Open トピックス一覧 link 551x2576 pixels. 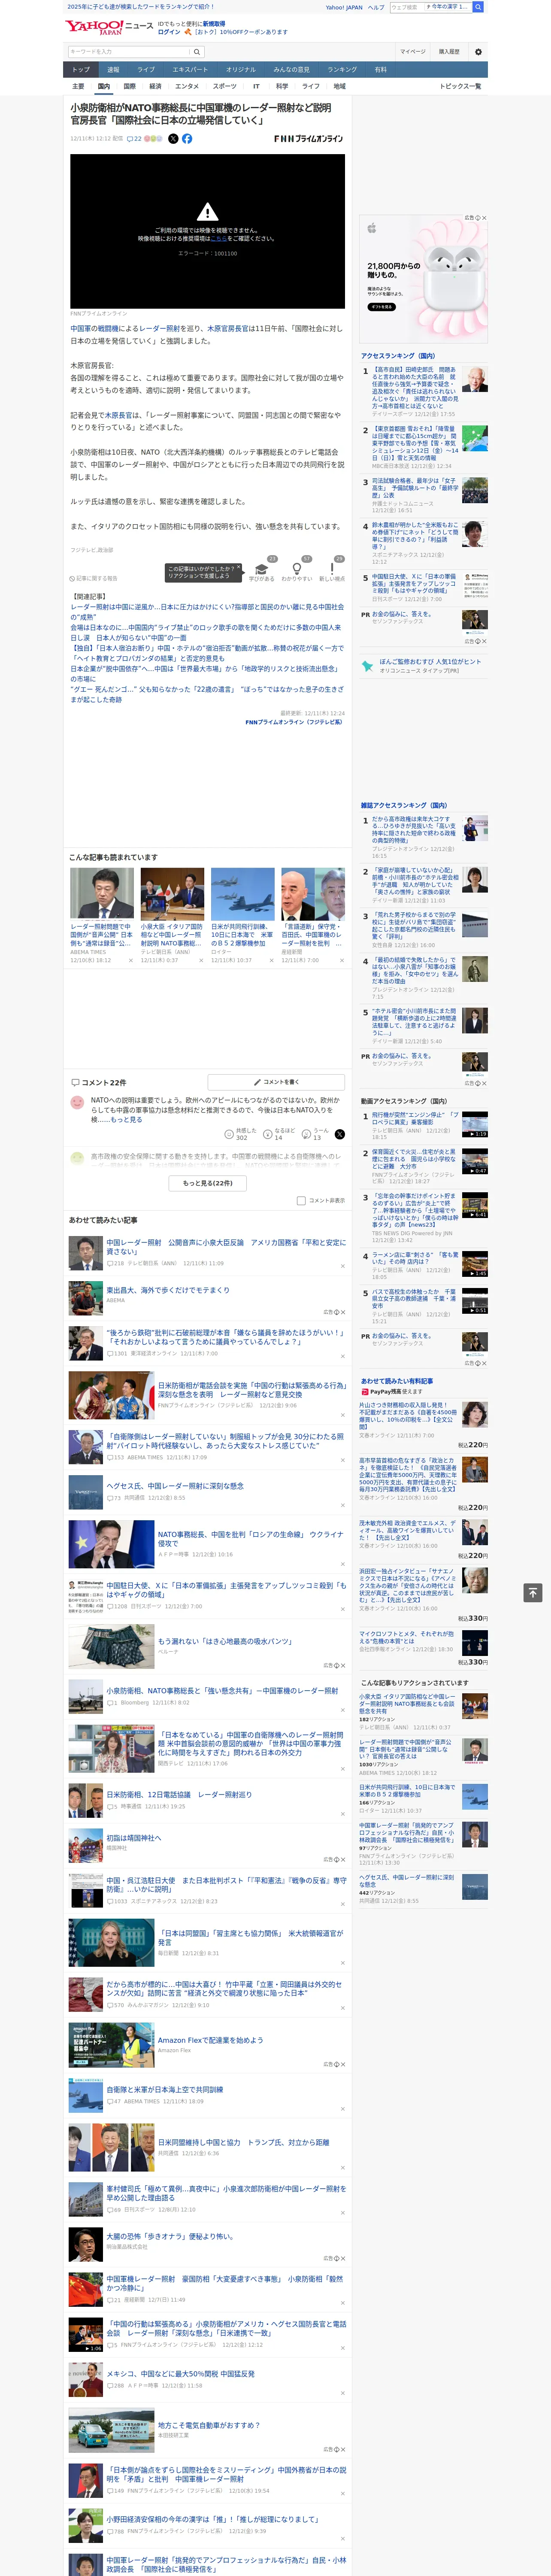click(460, 86)
